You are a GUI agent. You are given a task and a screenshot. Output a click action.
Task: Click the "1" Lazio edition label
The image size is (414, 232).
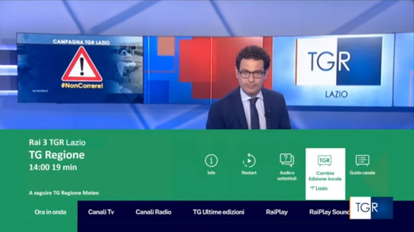(319, 188)
